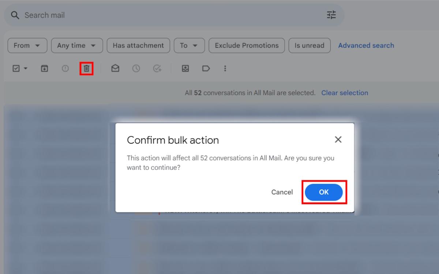Archive the selected conversations

pyautogui.click(x=44, y=68)
